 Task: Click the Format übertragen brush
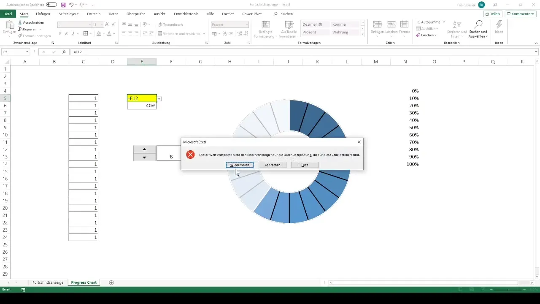point(34,36)
